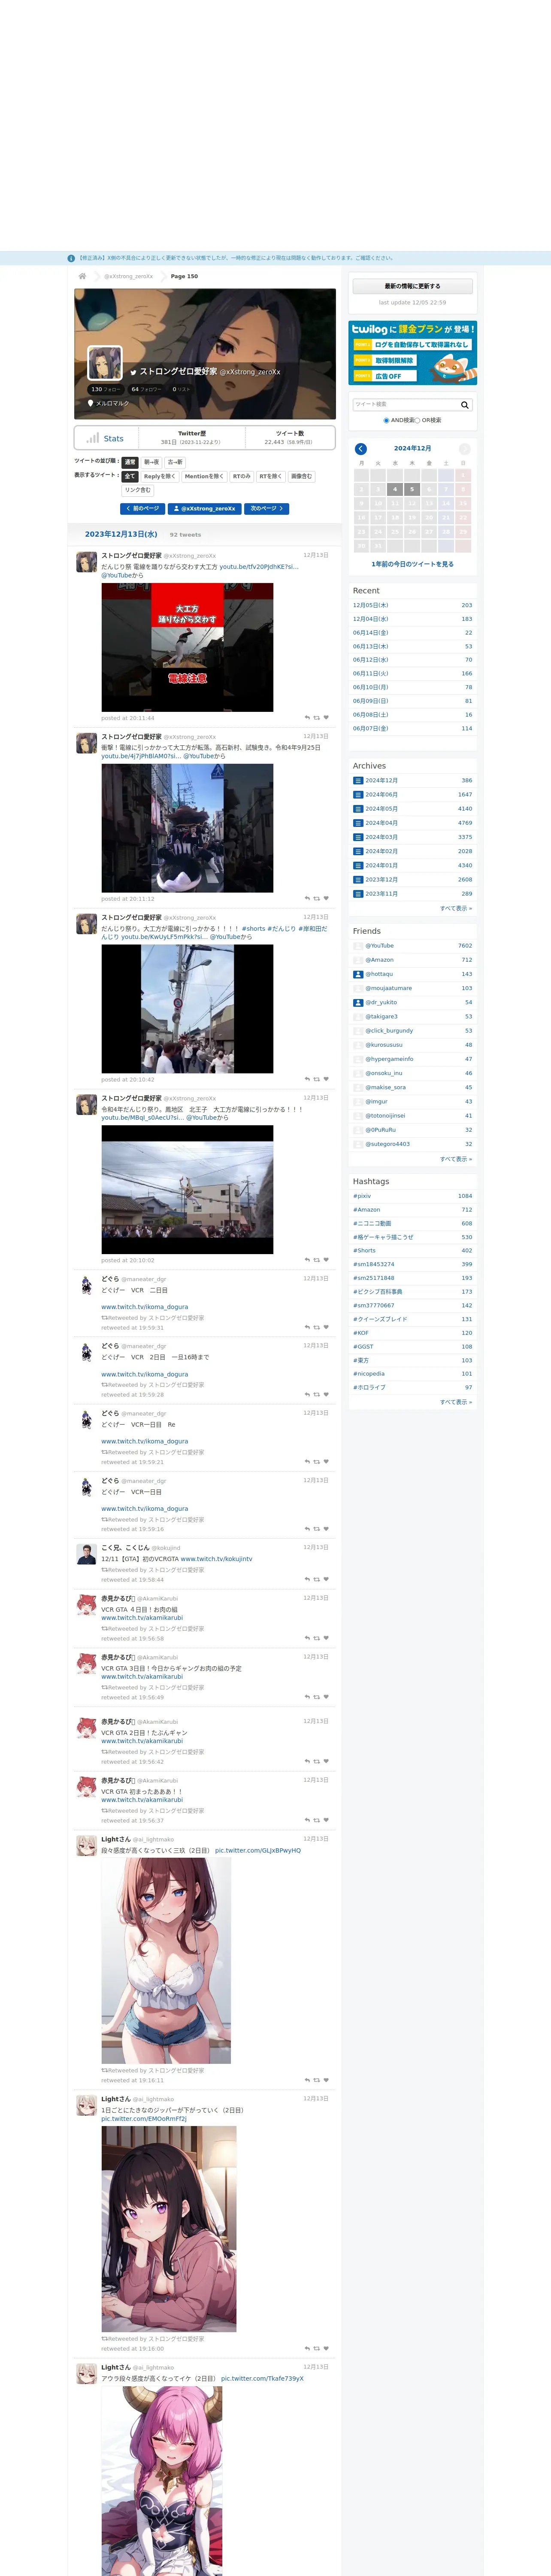Open the Stats bar chart button

point(105,438)
